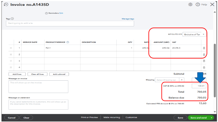Click the scrollbar up arrow

tap(215, 12)
